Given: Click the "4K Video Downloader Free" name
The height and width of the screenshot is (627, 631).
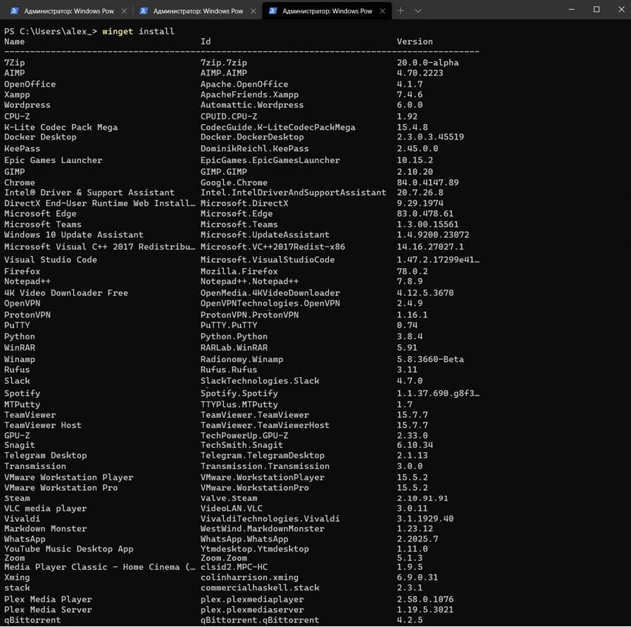Looking at the screenshot, I should click(66, 293).
